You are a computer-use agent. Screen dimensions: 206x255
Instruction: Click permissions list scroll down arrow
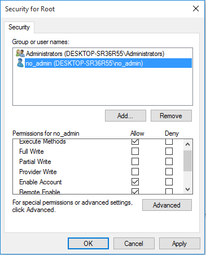pos(187,189)
